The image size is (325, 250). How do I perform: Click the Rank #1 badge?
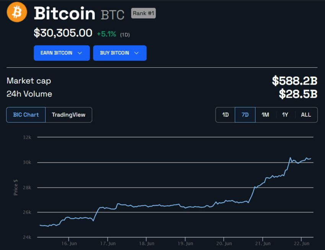[143, 13]
